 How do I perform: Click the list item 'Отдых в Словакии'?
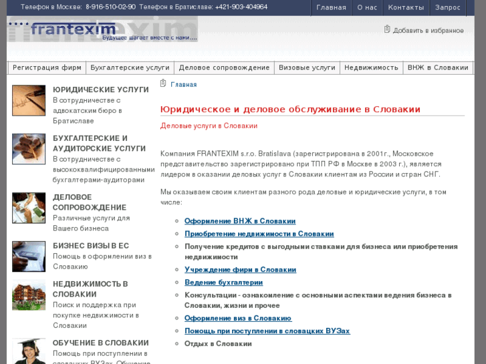point(218,343)
